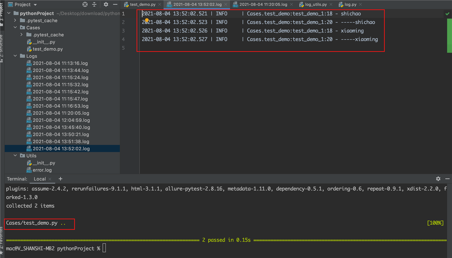Image resolution: width=452 pixels, height=258 pixels.
Task: Collapse the Utils folder
Action: [x=15, y=156]
